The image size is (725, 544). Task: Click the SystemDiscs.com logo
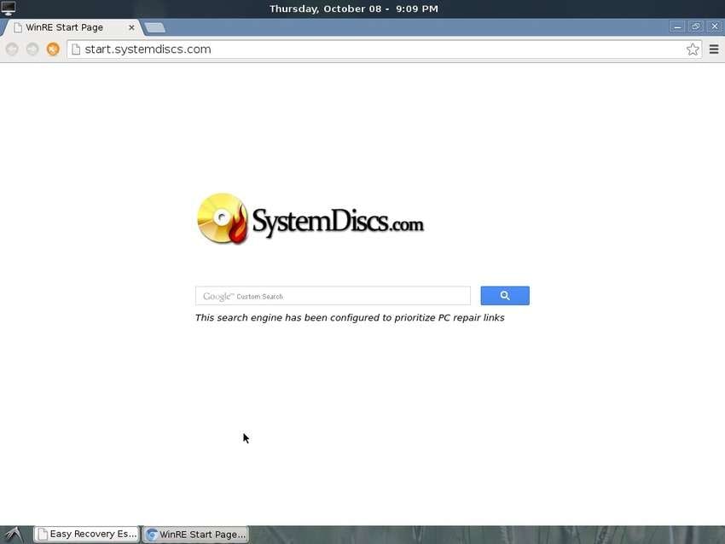tap(310, 219)
